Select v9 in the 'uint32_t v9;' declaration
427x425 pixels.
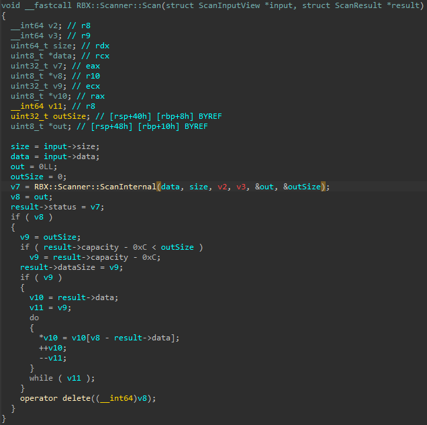(58, 86)
